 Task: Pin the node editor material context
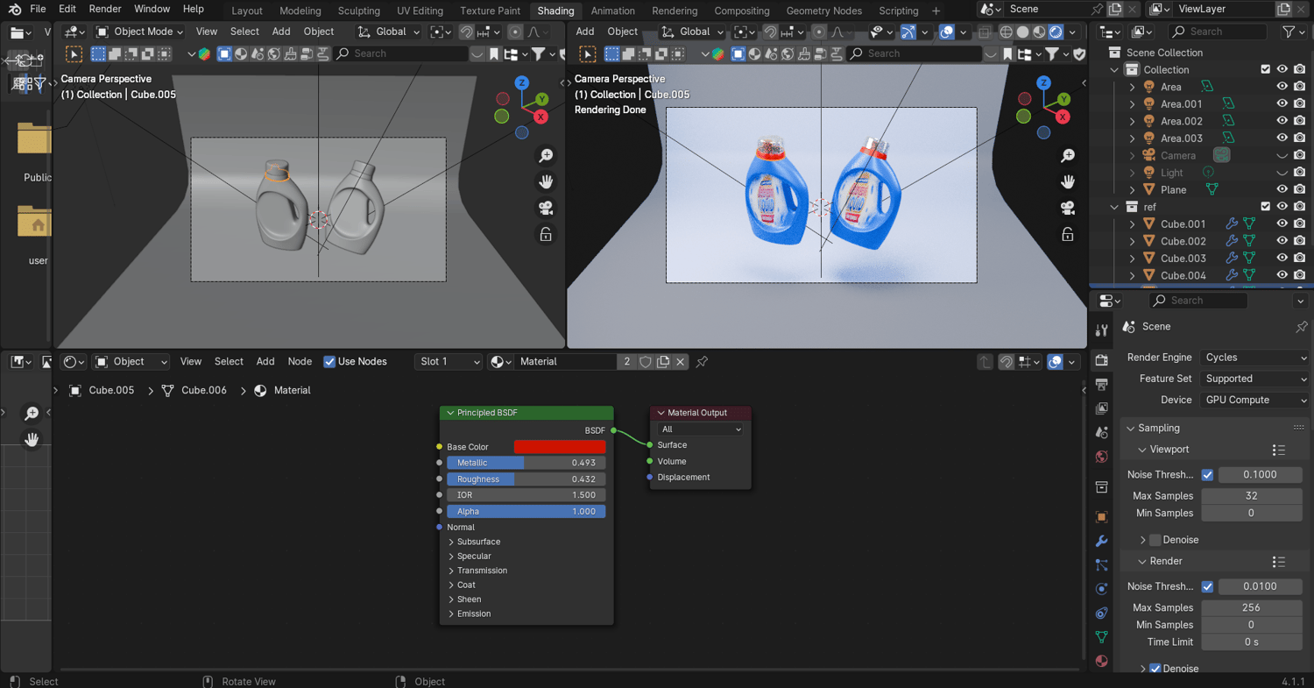[702, 361]
